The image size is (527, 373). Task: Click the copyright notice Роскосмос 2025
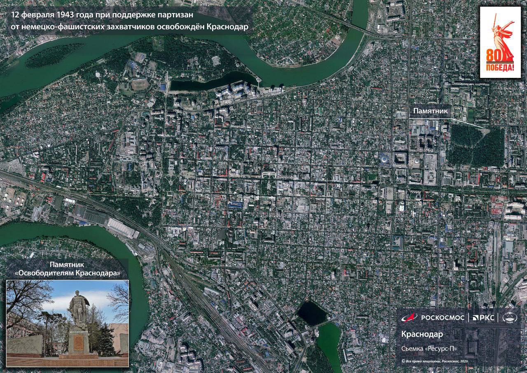pos(434,361)
